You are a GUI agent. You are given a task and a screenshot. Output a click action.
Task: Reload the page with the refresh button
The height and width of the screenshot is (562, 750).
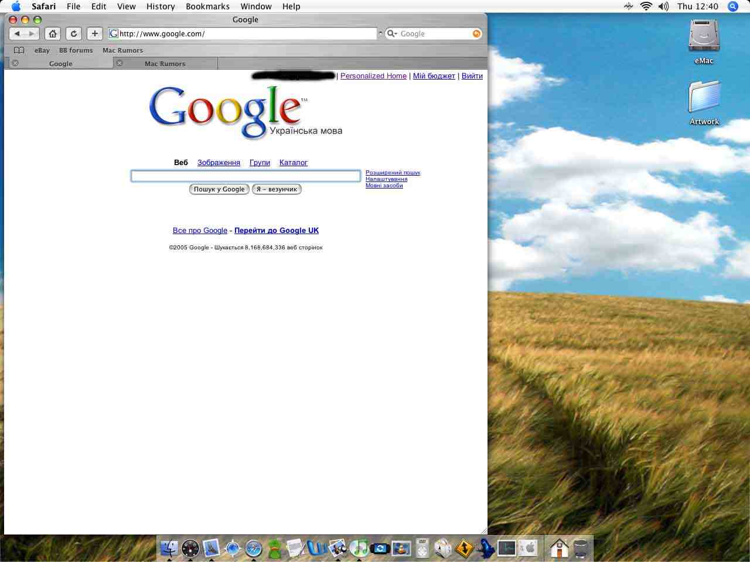pos(74,33)
